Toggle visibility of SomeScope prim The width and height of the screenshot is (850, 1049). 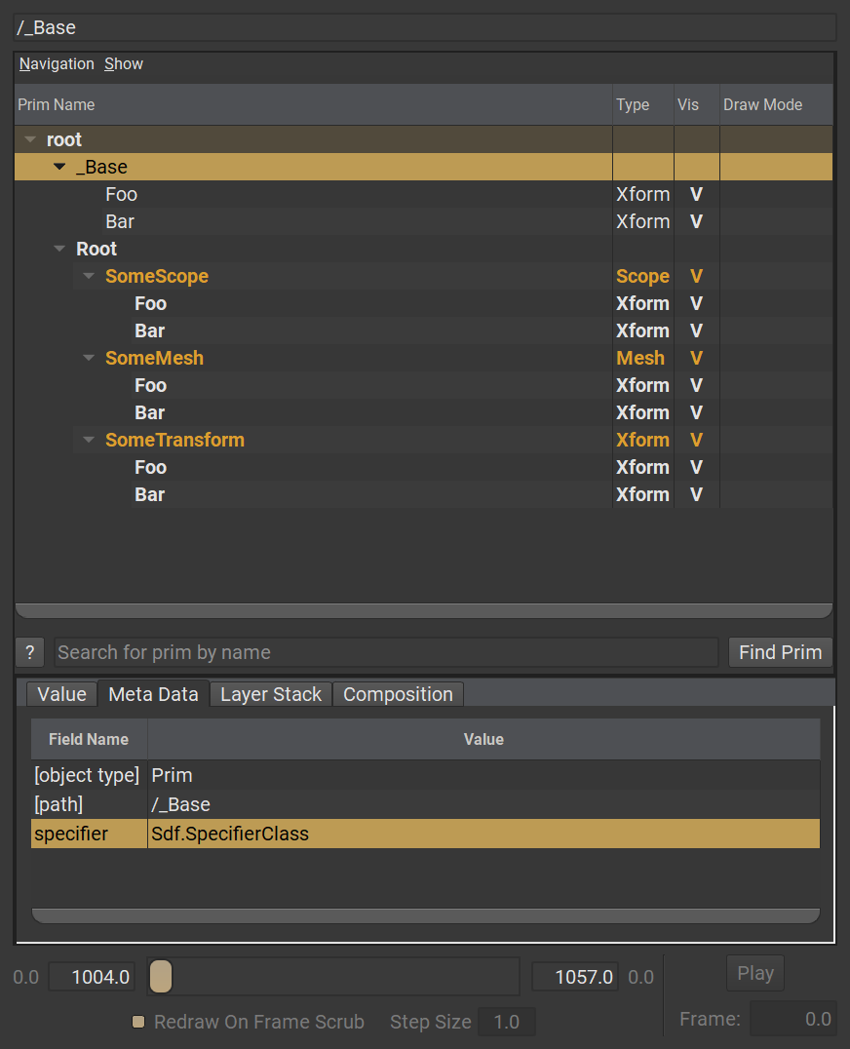point(696,277)
